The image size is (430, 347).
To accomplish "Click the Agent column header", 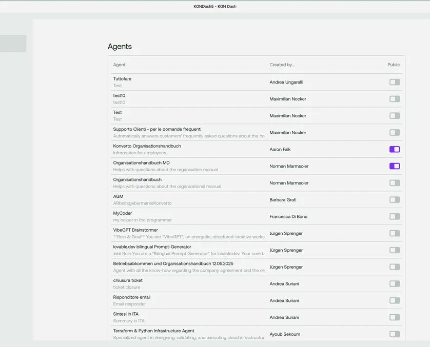I will point(120,65).
